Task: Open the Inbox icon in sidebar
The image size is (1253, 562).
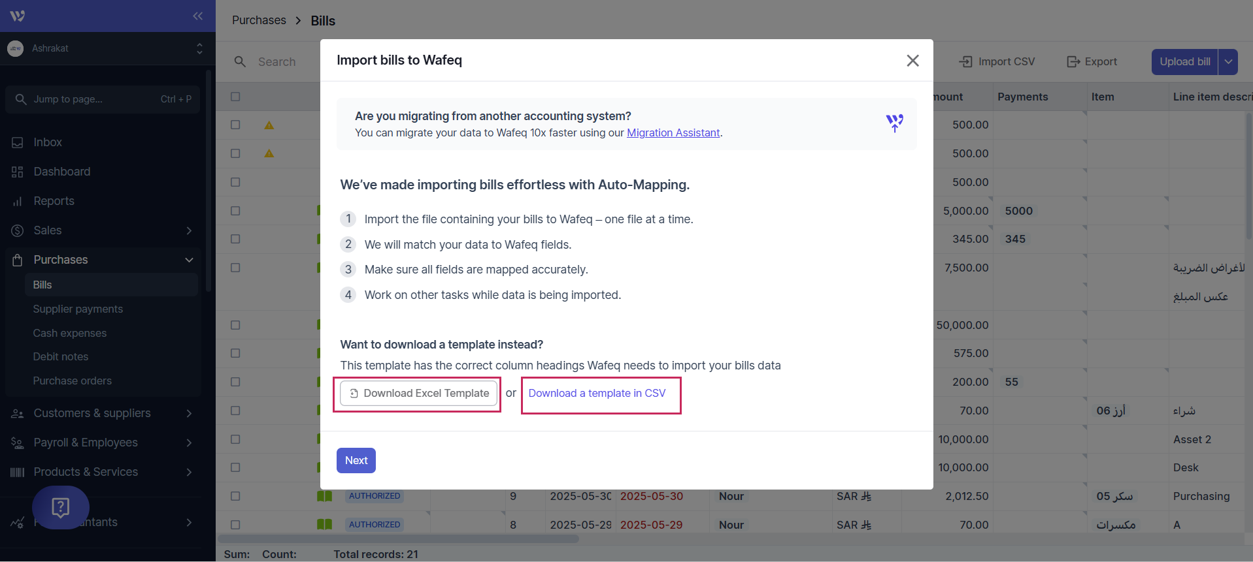Action: [x=18, y=142]
